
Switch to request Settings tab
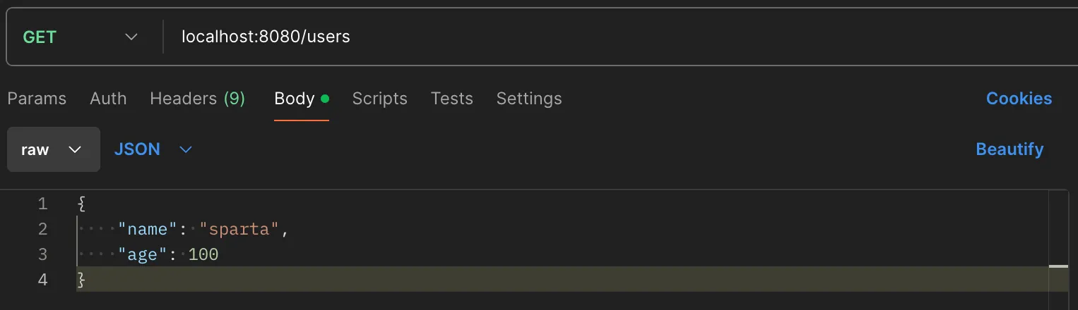pyautogui.click(x=528, y=99)
